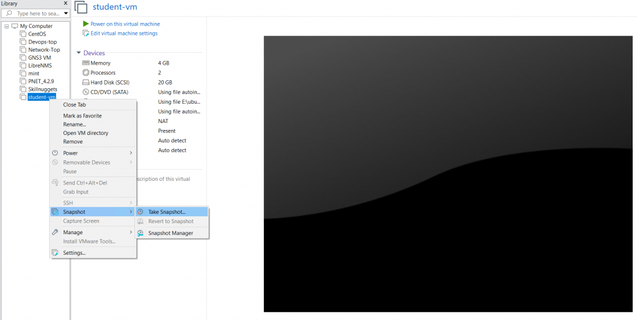Open the library search dropdown arrow
This screenshot has width=637, height=320.
(66, 14)
